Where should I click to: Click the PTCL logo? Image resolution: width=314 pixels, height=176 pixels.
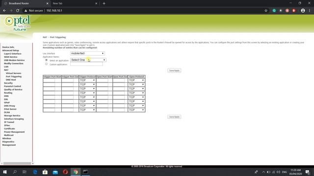18,23
